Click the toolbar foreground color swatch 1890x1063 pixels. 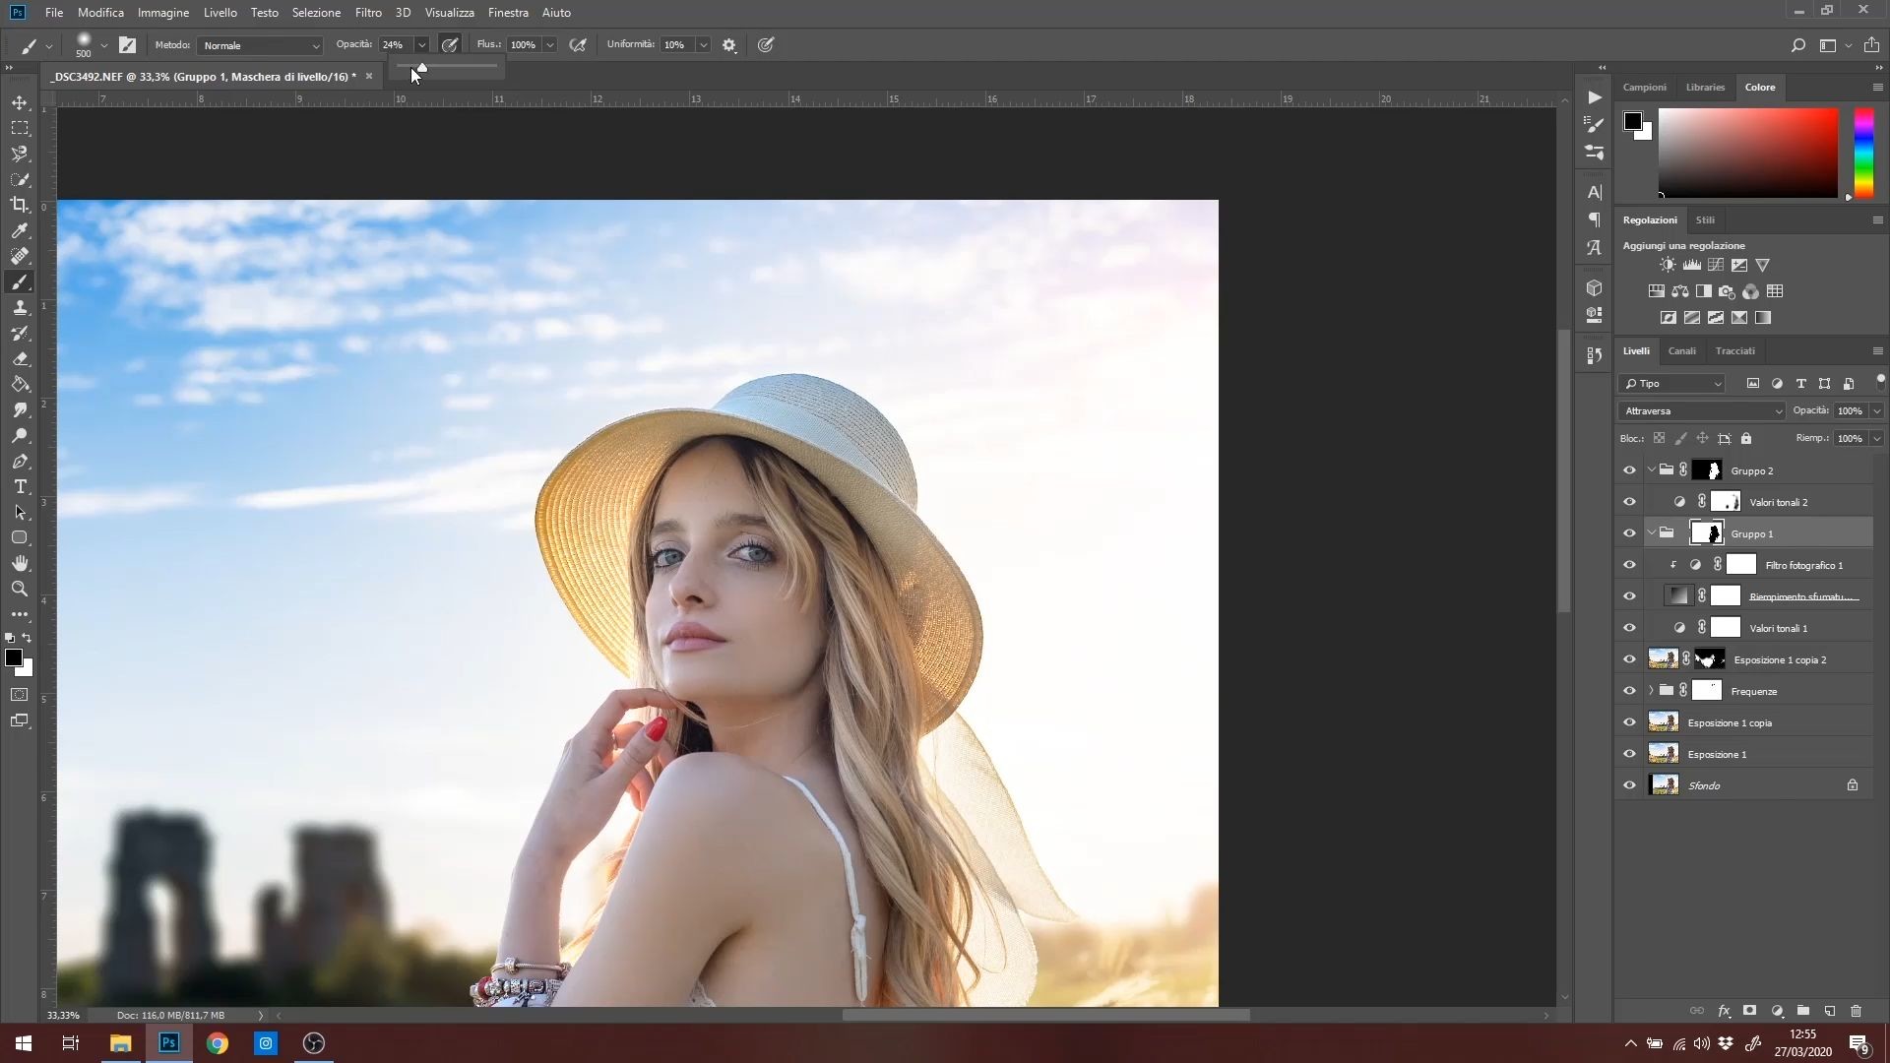pyautogui.click(x=14, y=658)
